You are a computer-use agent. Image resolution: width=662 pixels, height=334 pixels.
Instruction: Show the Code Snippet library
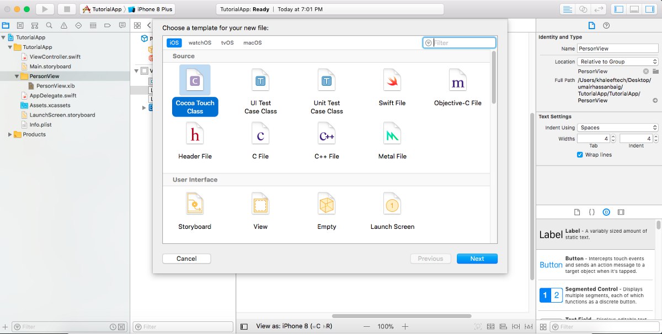591,212
